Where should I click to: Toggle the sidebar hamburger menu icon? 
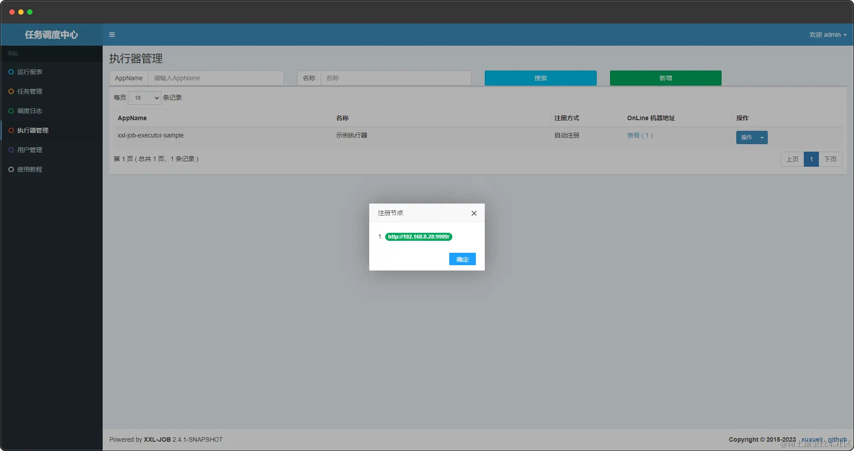tap(112, 35)
